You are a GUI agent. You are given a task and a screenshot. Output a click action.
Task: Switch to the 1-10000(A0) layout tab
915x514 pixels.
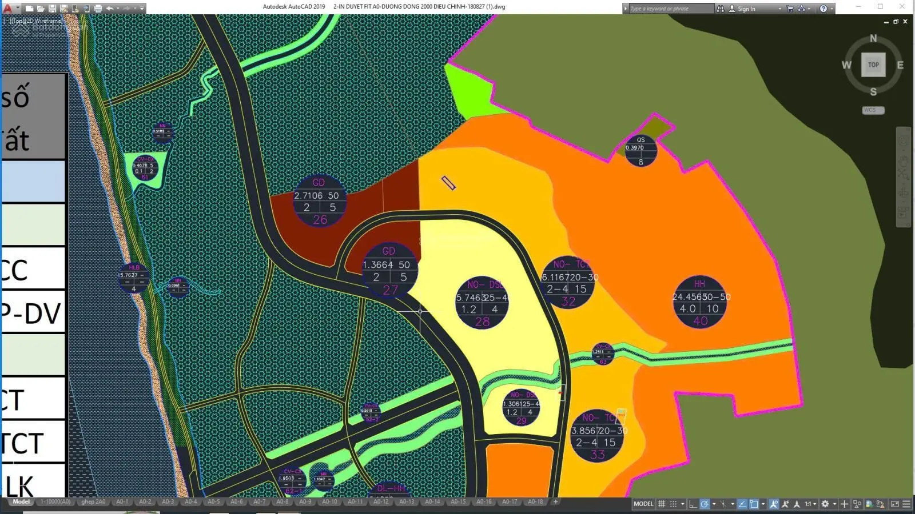pyautogui.click(x=55, y=502)
